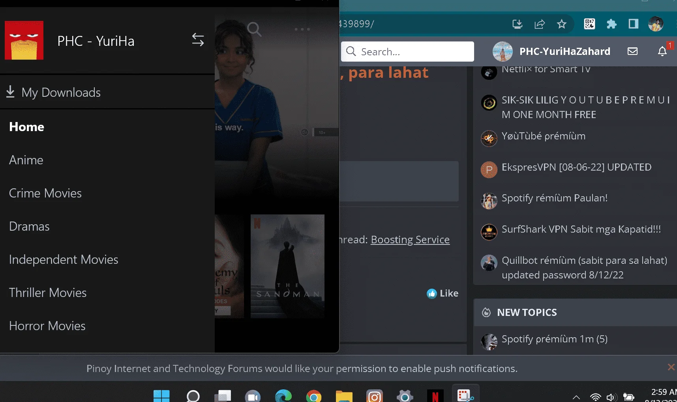Open Quillbot rémíùm updated password thread
Viewport: 677px width, 402px height.
[x=585, y=268]
